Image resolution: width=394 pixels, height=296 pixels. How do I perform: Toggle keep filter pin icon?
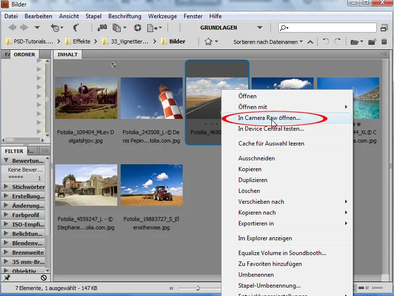[7, 278]
